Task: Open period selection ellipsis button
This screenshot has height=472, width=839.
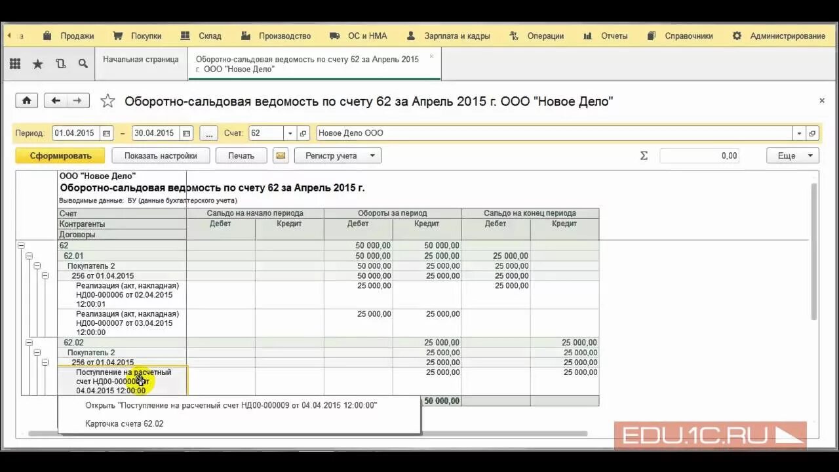Action: coord(208,133)
